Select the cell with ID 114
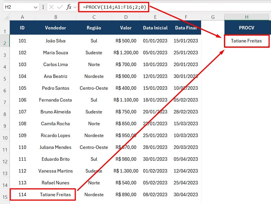Image resolution: width=271 pixels, height=204 pixels. click(x=22, y=195)
